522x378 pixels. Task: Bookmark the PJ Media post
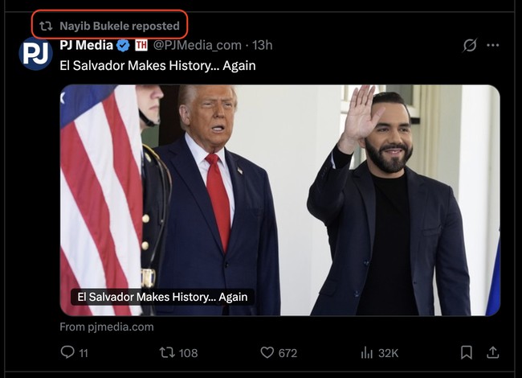coord(467,352)
